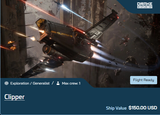Click the yellow cockpit canopy of the ship

coord(40,23)
